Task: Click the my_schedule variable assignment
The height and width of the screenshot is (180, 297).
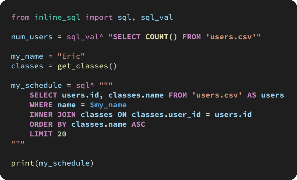Action: [x=36, y=86]
